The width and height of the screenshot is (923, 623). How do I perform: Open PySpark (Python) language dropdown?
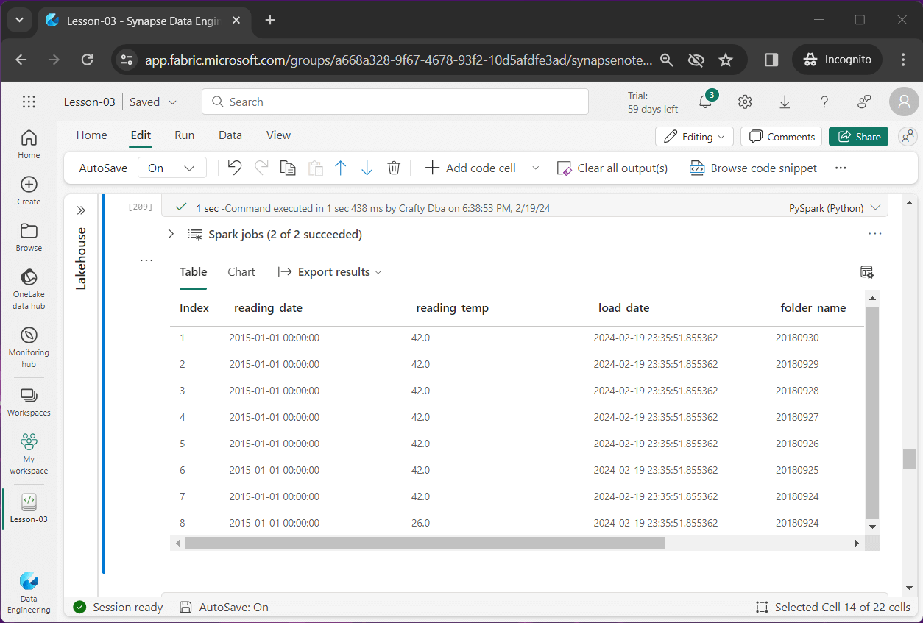pyautogui.click(x=834, y=208)
